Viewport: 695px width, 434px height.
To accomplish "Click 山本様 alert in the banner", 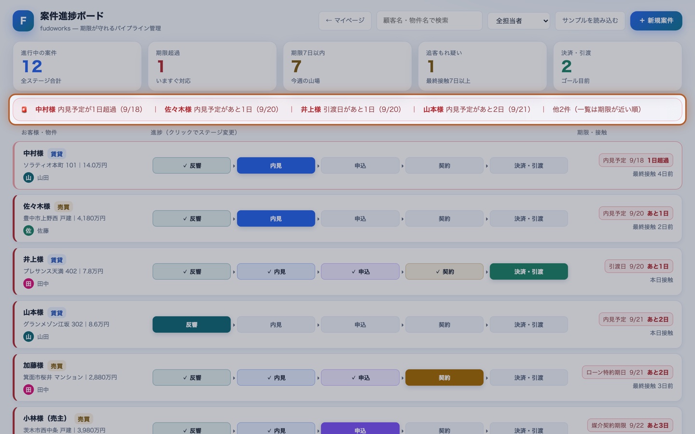I will 477,109.
